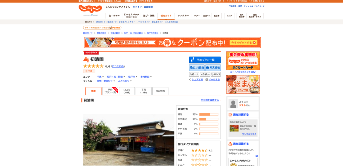Expand the 果物・野菜狩り genre dropdown arrow

[x=114, y=81]
